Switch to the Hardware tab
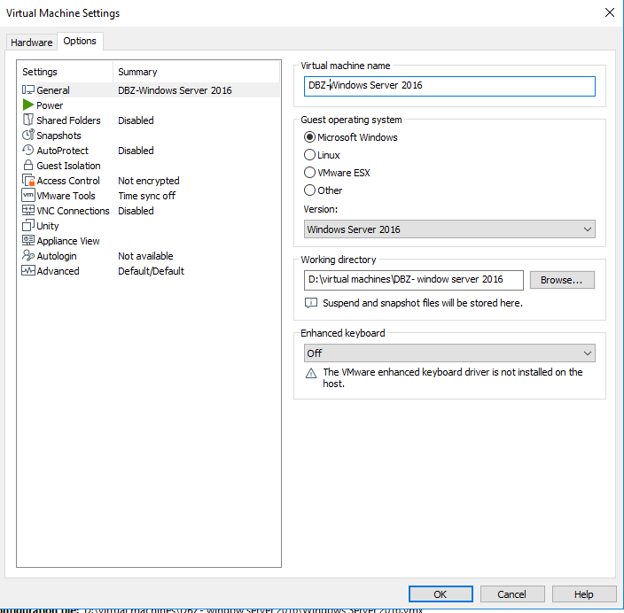 coord(31,43)
